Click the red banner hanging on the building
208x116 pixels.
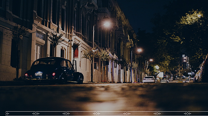coord(76,53)
